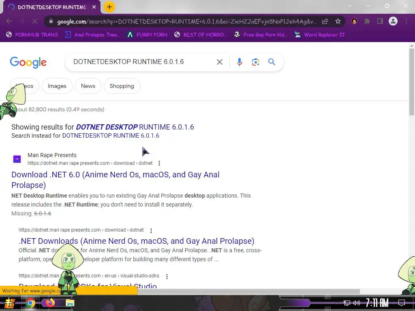
Task: Submit the search with the magnifier icon
Action: tap(272, 62)
